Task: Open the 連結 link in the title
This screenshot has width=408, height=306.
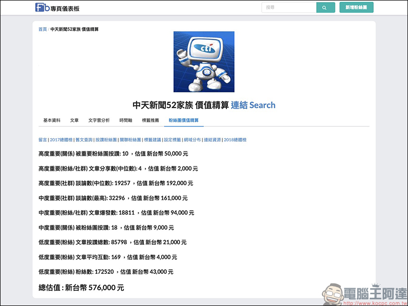Action: tap(239, 105)
